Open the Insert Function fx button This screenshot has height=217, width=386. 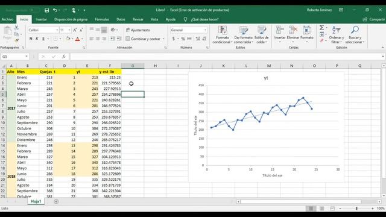[x=64, y=57]
